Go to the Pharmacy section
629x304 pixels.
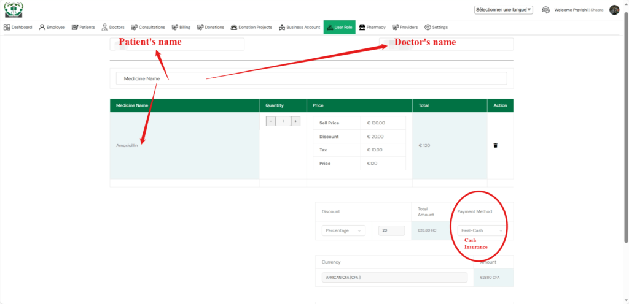372,27
